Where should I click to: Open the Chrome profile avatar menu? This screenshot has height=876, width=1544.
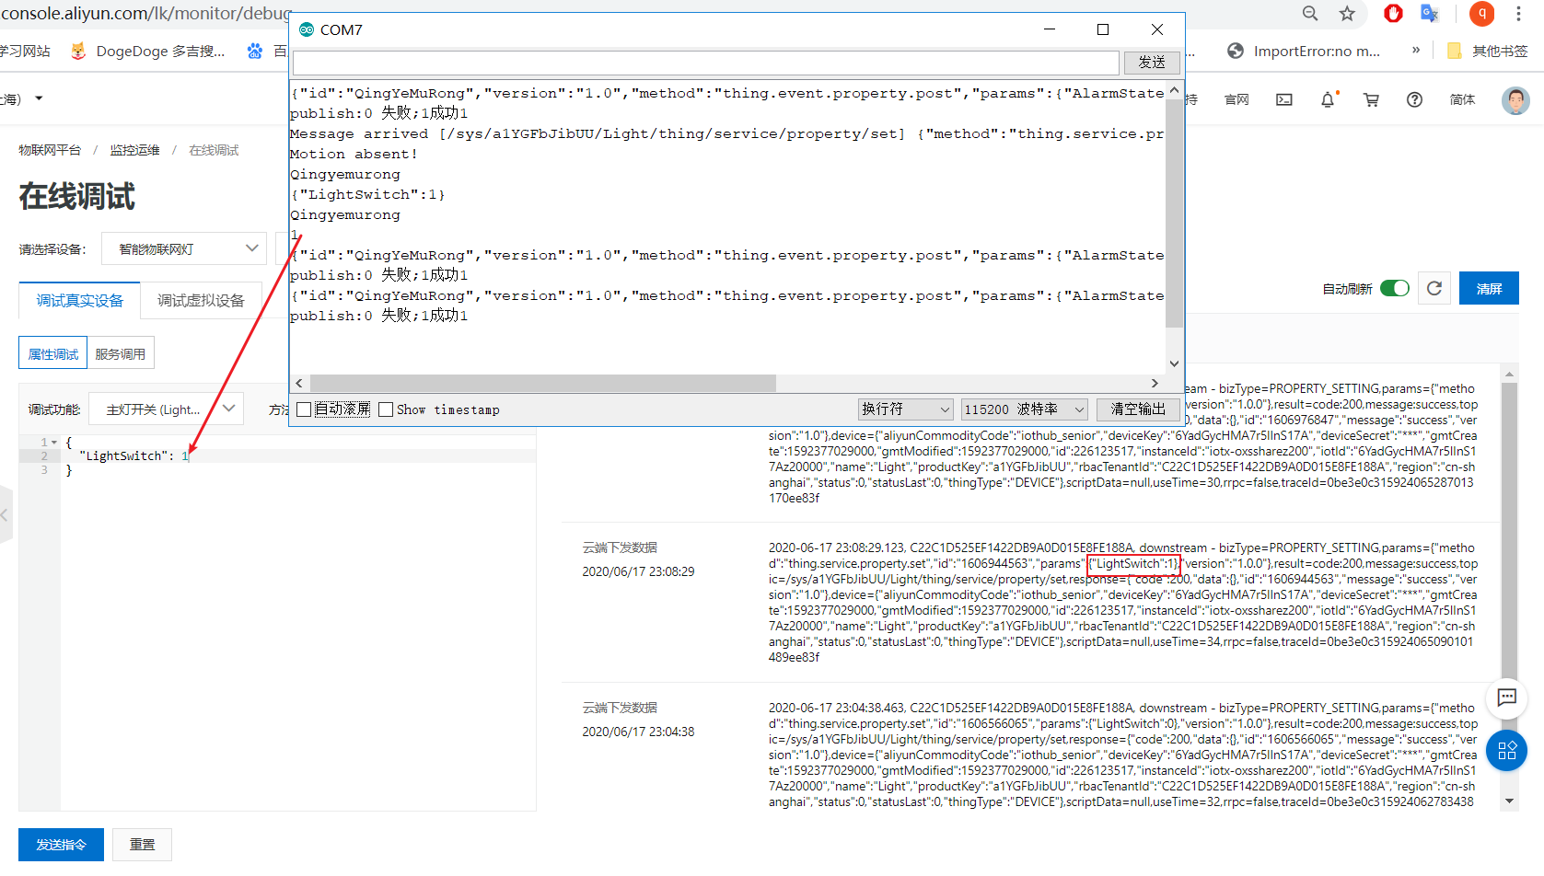(1481, 13)
